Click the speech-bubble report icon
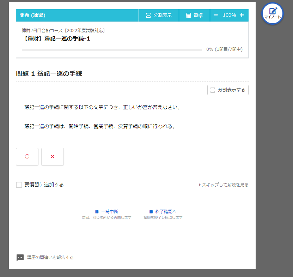The image size is (293, 277). (20, 258)
